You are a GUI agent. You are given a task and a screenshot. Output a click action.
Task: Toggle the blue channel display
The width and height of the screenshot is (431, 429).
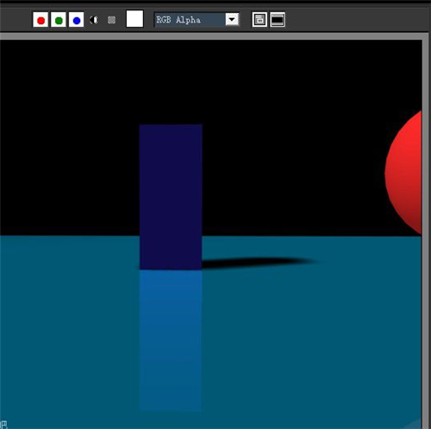point(77,20)
